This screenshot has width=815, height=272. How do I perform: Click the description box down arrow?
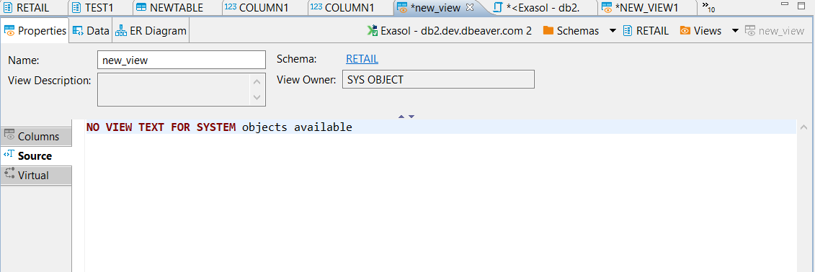click(257, 97)
